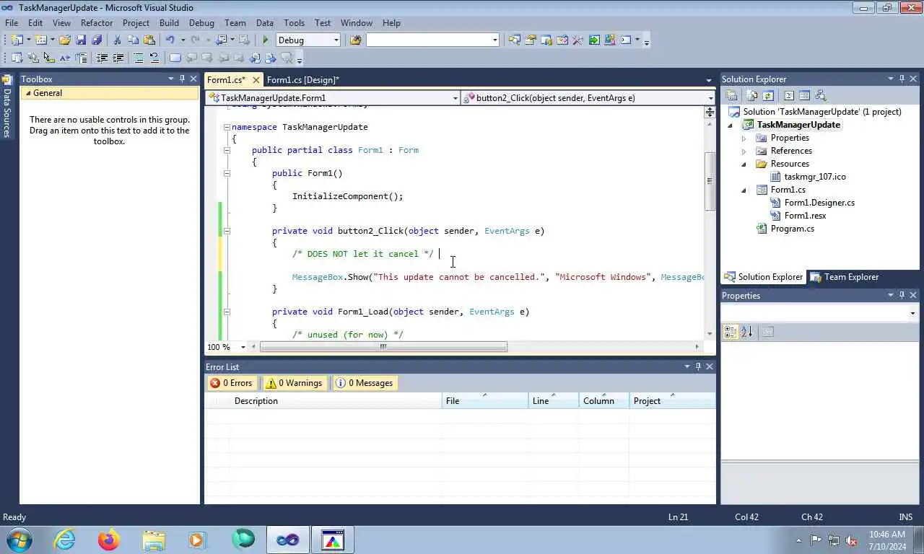Viewport: 924px width, 554px height.
Task: Click the Find in Files icon
Action: click(x=355, y=40)
